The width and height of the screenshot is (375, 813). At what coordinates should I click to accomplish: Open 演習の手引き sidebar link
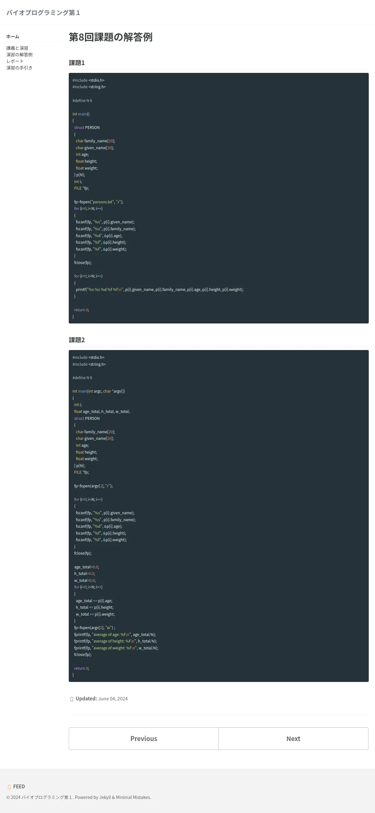[20, 68]
